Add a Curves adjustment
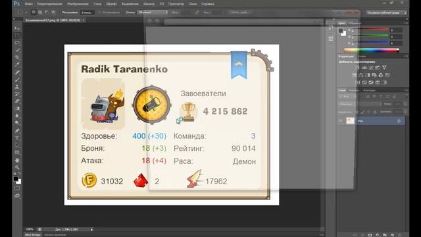Viewport: 421px width, 237px height. (x=371, y=67)
